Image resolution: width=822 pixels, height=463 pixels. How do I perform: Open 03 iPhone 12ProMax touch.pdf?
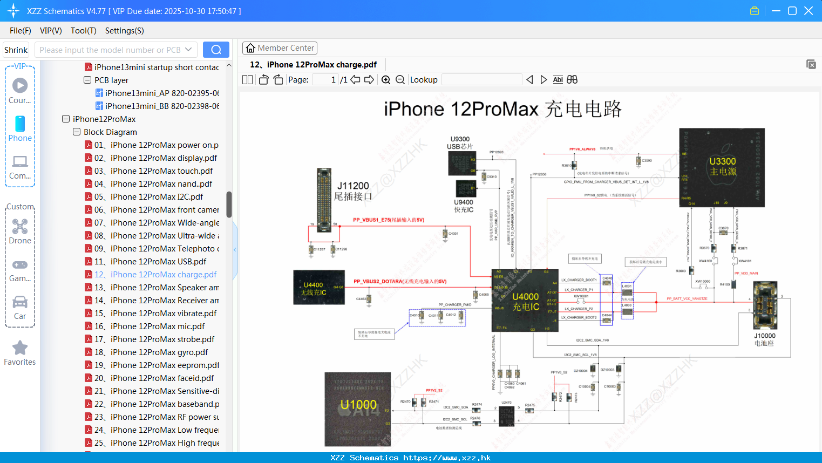148,171
